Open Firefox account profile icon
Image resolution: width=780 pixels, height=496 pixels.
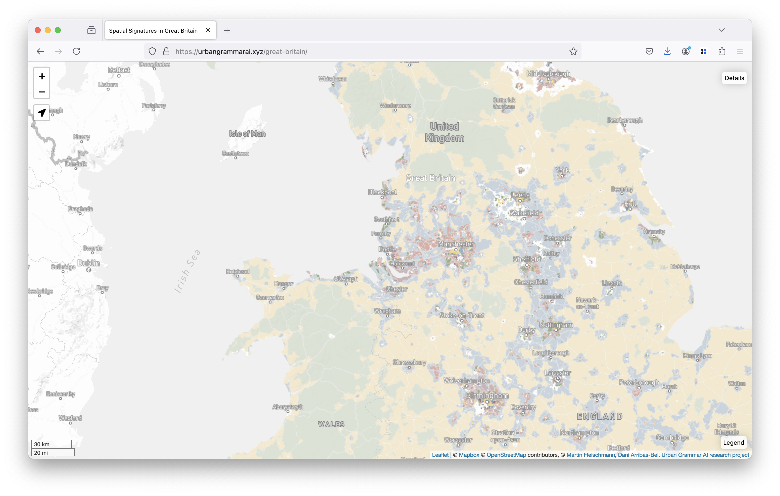click(x=686, y=52)
